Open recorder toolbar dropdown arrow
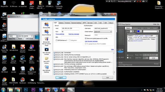The width and height of the screenshot is (165, 92). (x=107, y=1)
